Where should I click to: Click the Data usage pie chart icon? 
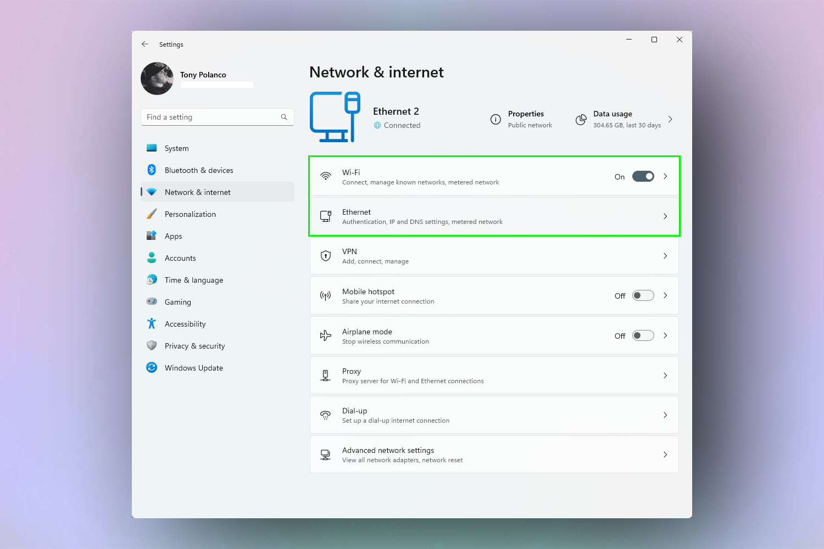point(581,120)
